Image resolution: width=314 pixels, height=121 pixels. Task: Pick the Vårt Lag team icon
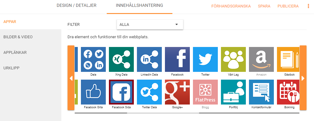point(233,59)
